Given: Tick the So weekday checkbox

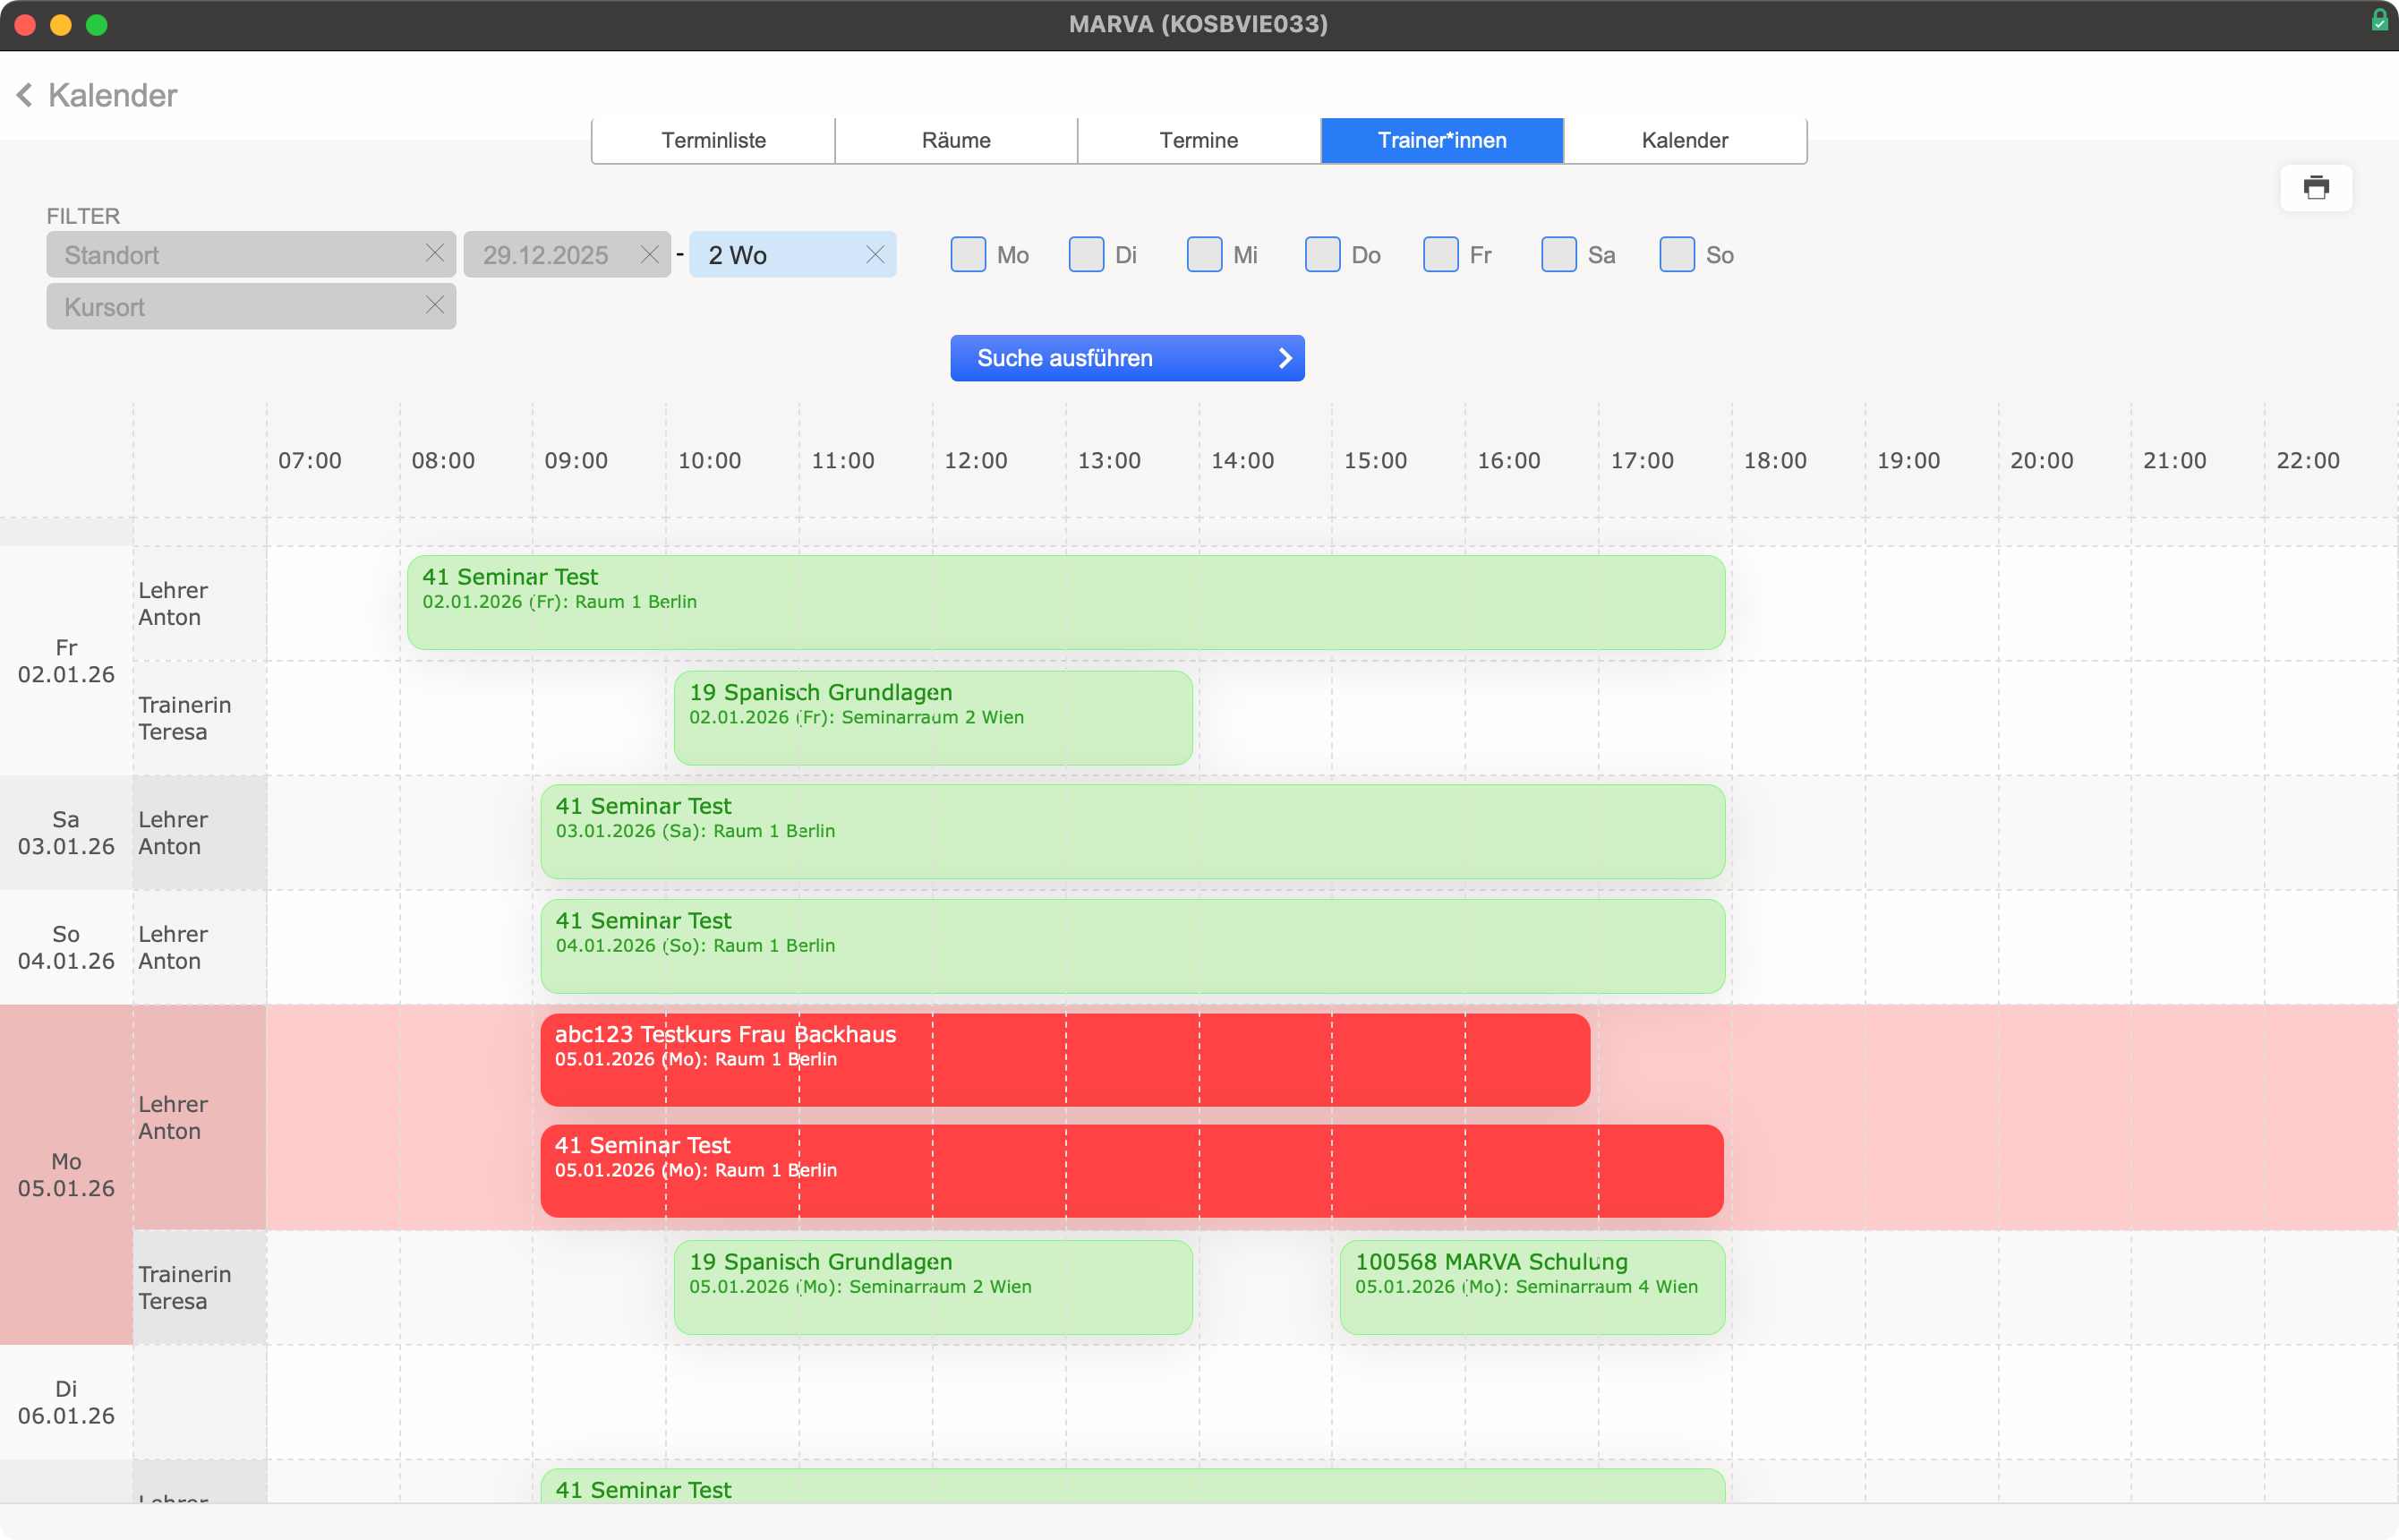Looking at the screenshot, I should click(1677, 255).
